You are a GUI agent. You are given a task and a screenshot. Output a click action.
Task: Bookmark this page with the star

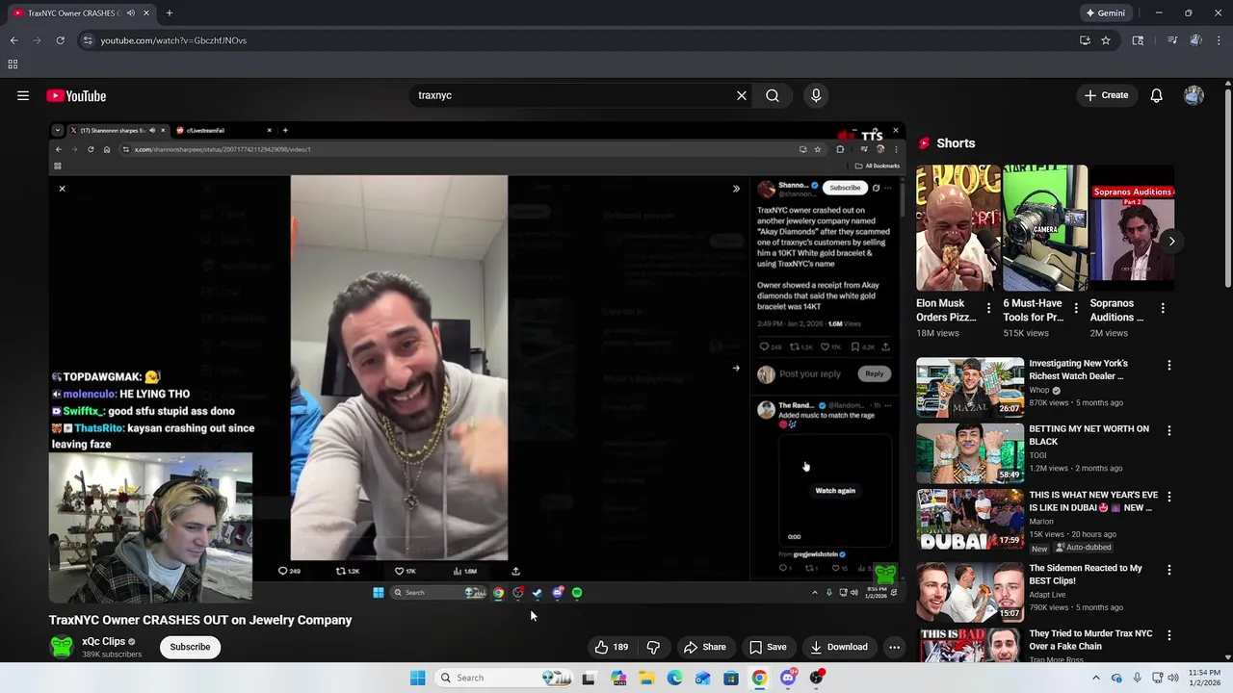click(x=1106, y=40)
